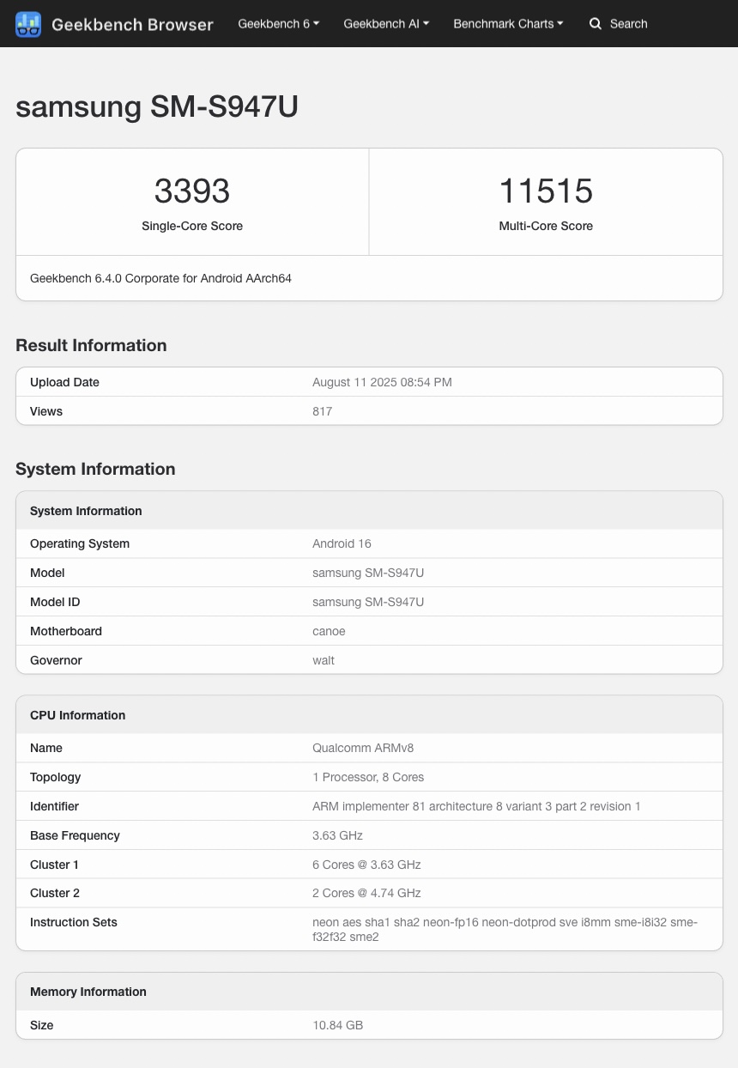Click the motherboard value canoe

point(329,631)
